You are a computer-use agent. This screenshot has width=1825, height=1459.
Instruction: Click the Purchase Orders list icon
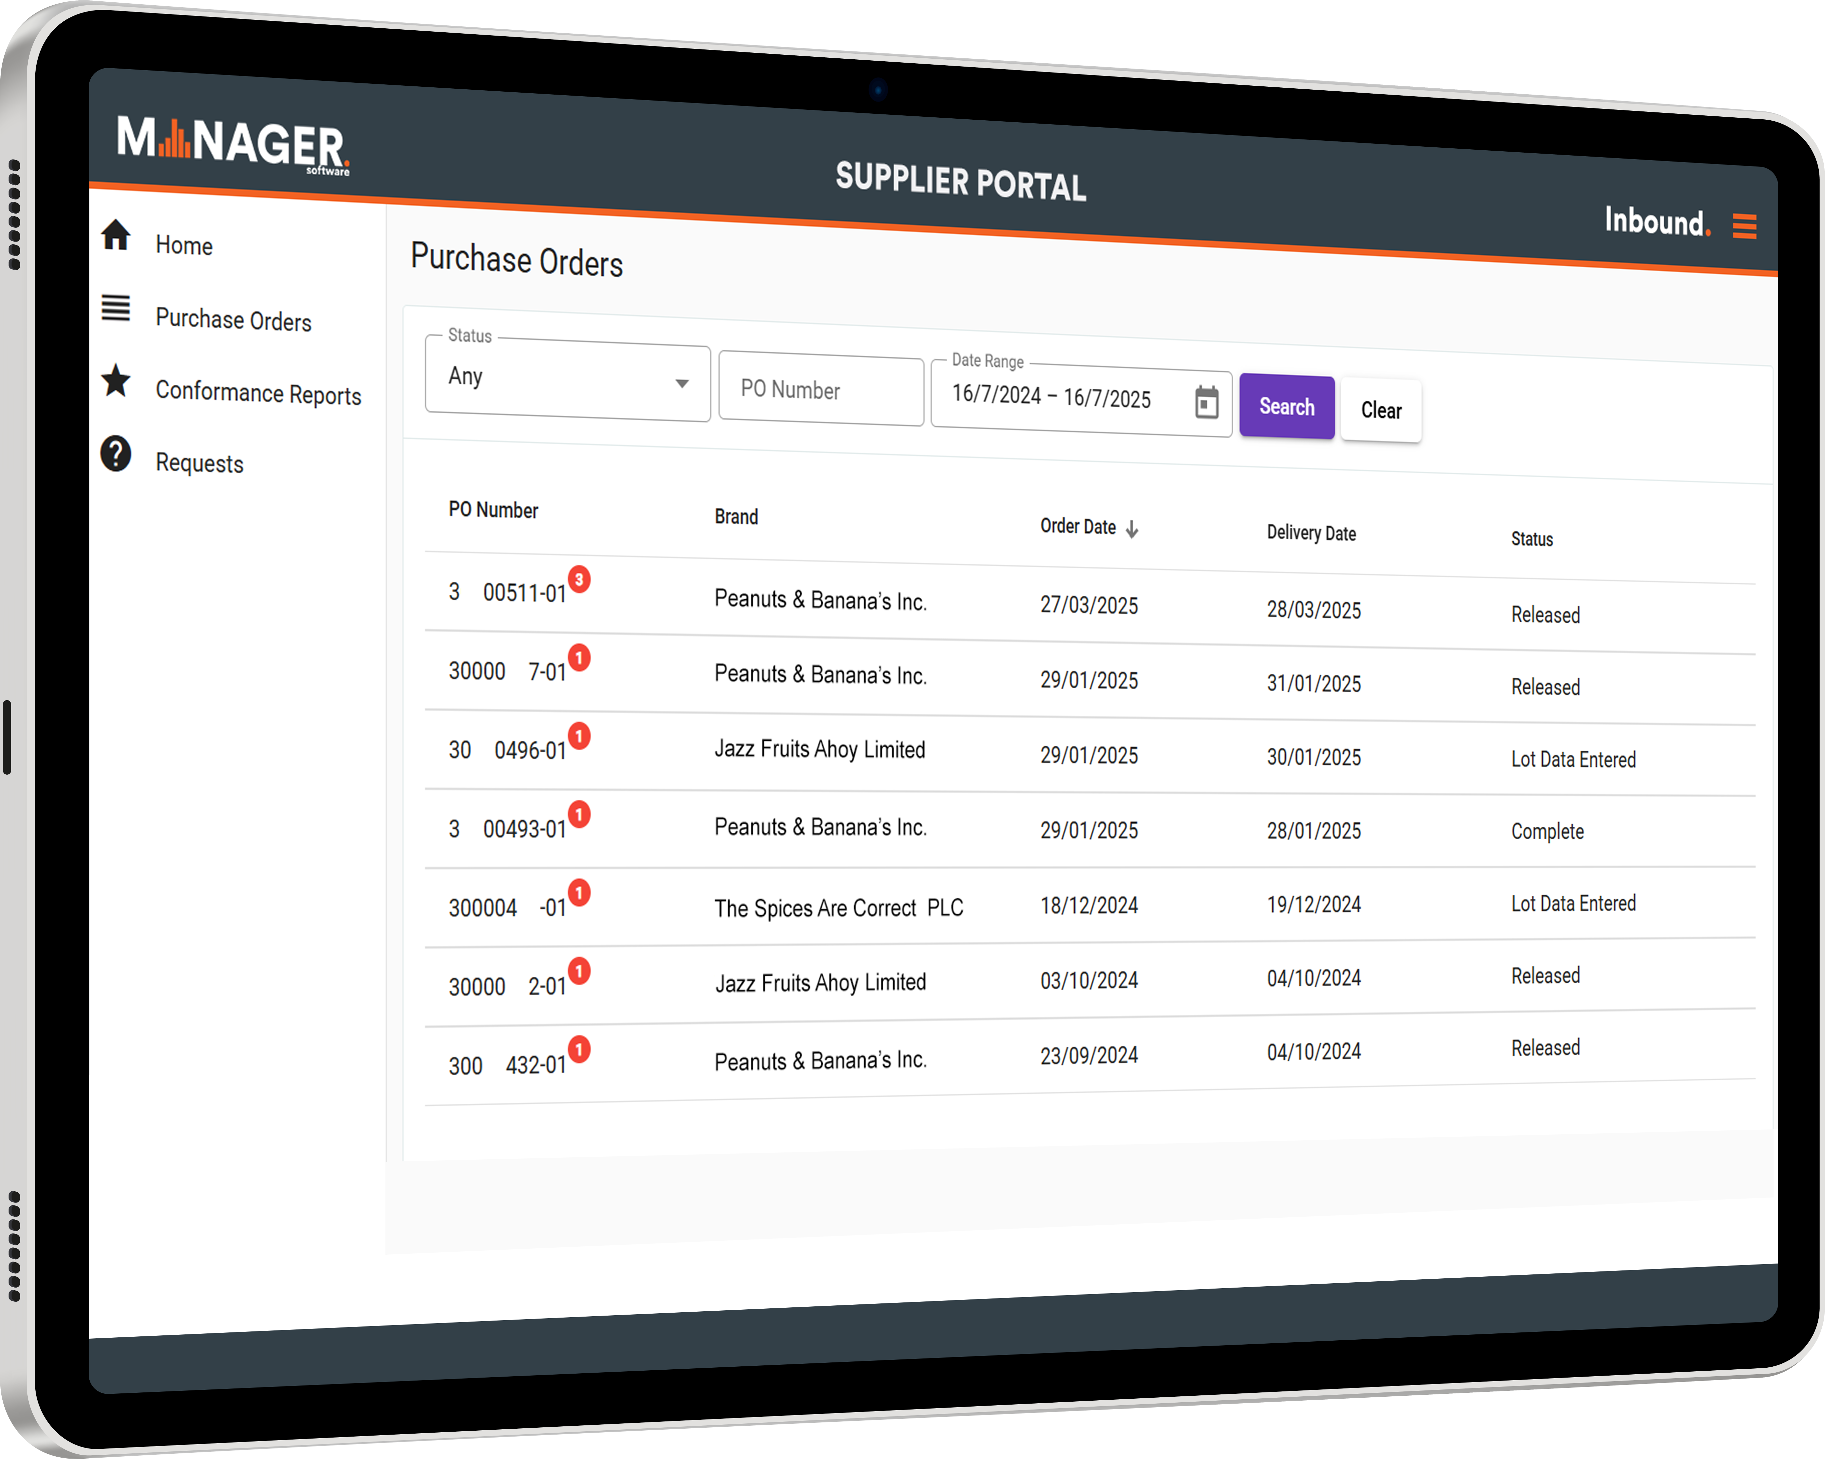point(116,308)
